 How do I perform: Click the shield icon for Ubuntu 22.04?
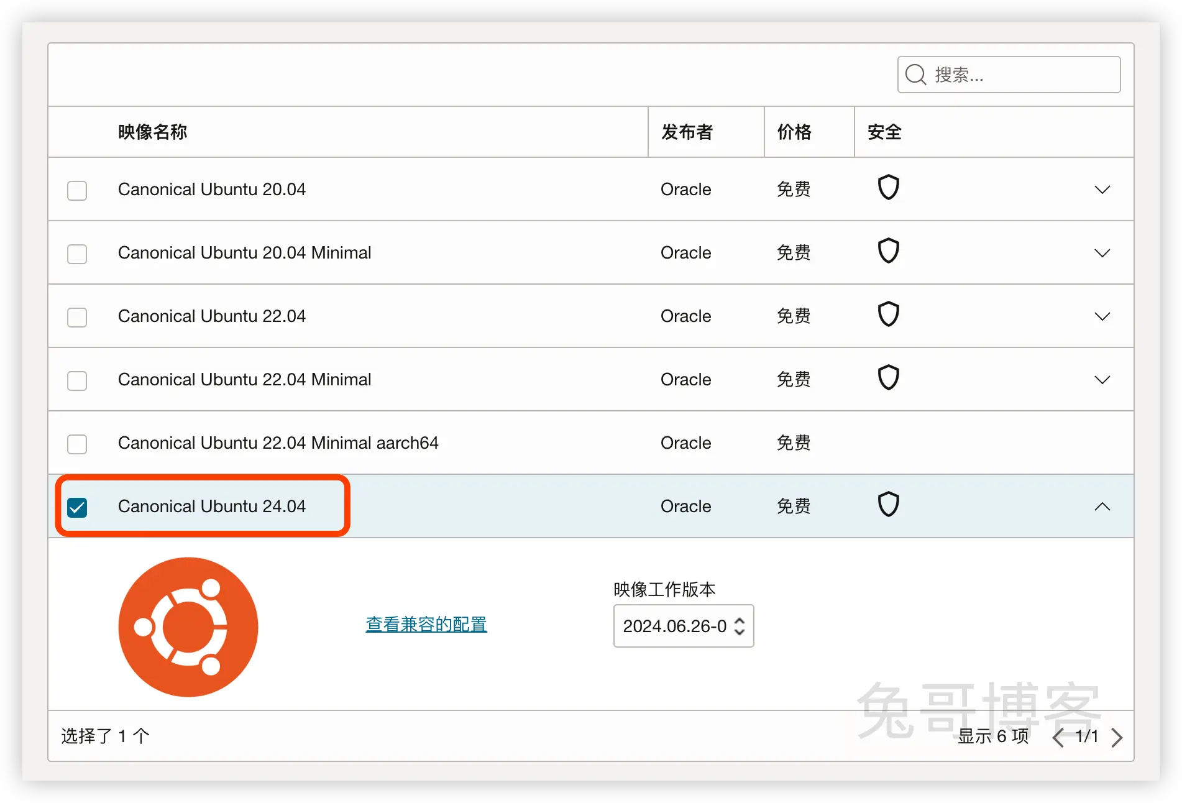click(x=888, y=314)
